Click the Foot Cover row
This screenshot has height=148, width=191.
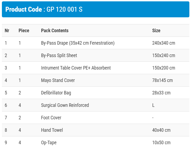click(x=51, y=118)
